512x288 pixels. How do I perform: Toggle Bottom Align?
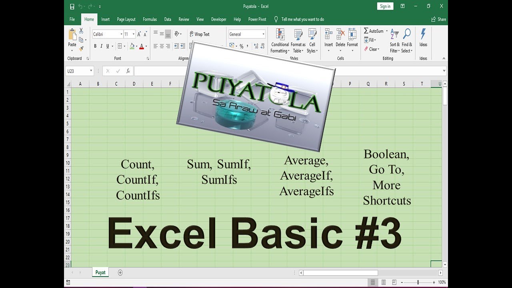click(x=168, y=34)
